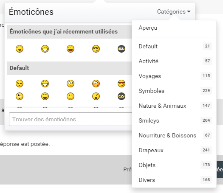Insert the surprised open-mouth emoticon in Default
Viewport: 223px width, 193px height.
(96, 96)
